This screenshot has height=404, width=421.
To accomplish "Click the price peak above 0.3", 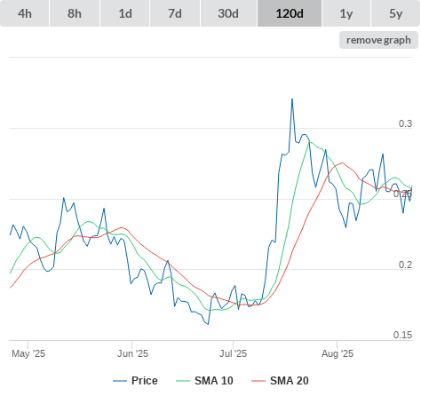I will click(x=292, y=99).
